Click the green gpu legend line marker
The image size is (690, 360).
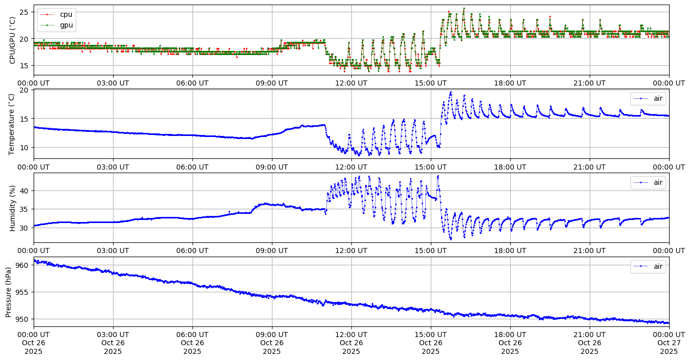pos(47,25)
